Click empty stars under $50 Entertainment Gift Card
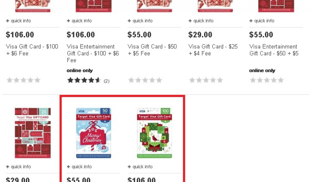This screenshot has height=182, width=312. [267, 80]
